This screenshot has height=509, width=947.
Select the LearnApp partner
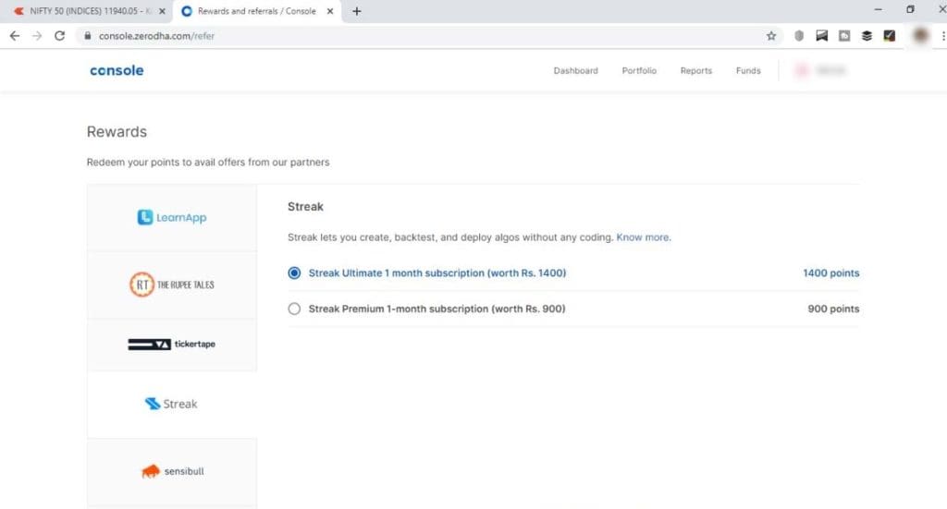click(171, 218)
